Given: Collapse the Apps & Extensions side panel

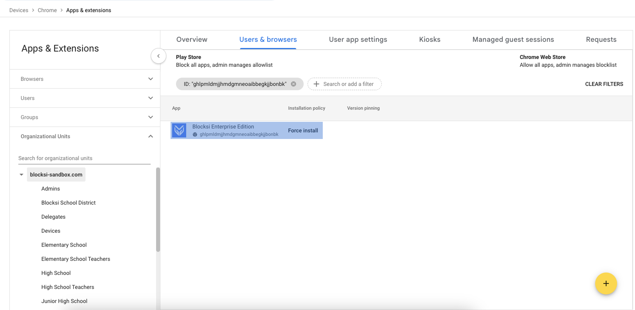Looking at the screenshot, I should (x=158, y=56).
